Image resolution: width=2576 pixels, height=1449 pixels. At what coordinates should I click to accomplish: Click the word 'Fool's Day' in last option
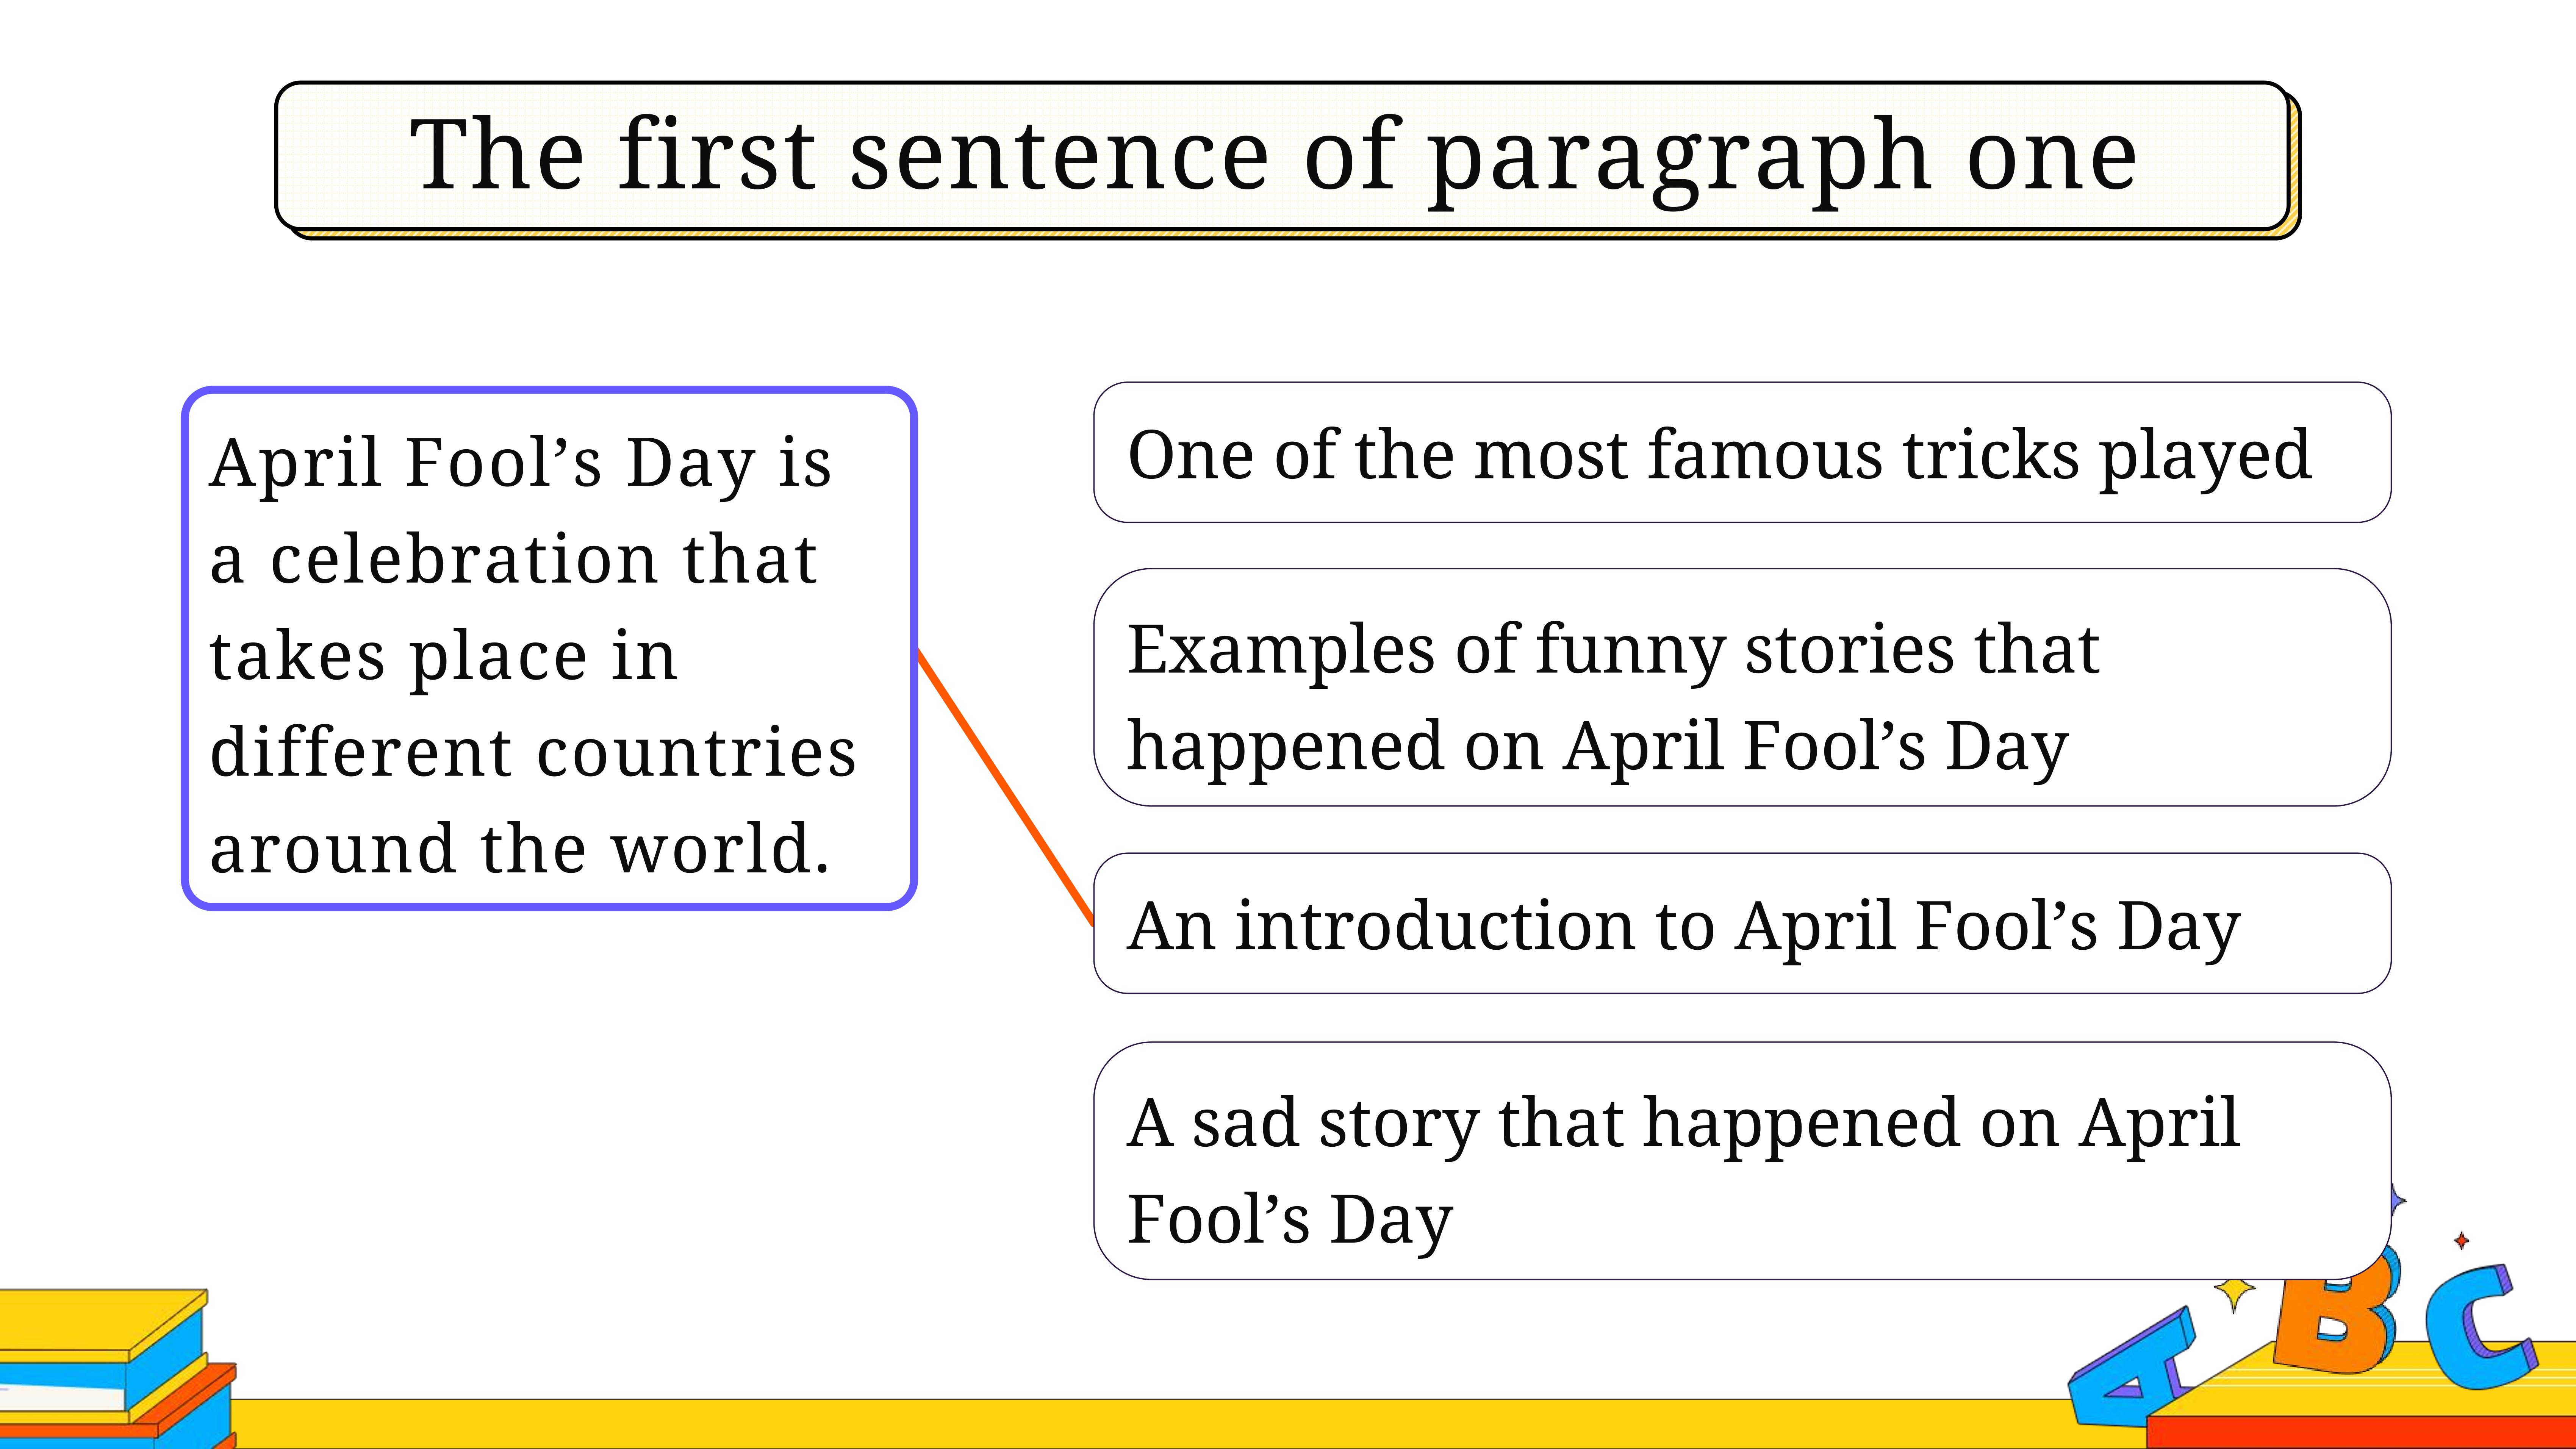coord(1289,1220)
